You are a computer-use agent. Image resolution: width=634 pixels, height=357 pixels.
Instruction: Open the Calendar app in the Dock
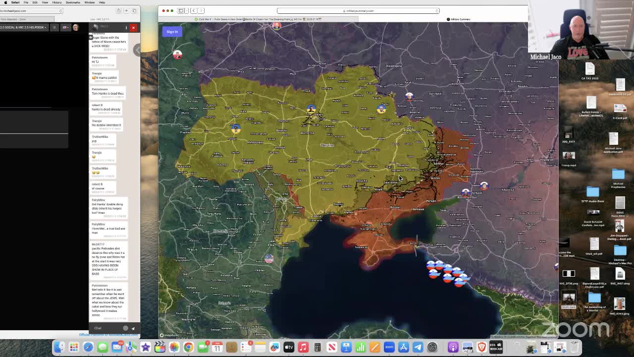pos(217,348)
